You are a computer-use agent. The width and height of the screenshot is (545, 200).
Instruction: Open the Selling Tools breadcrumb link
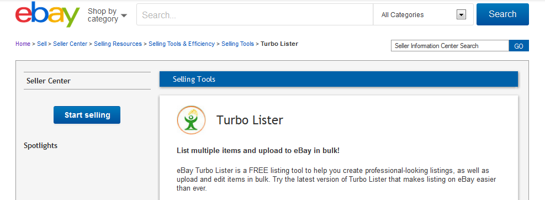238,44
